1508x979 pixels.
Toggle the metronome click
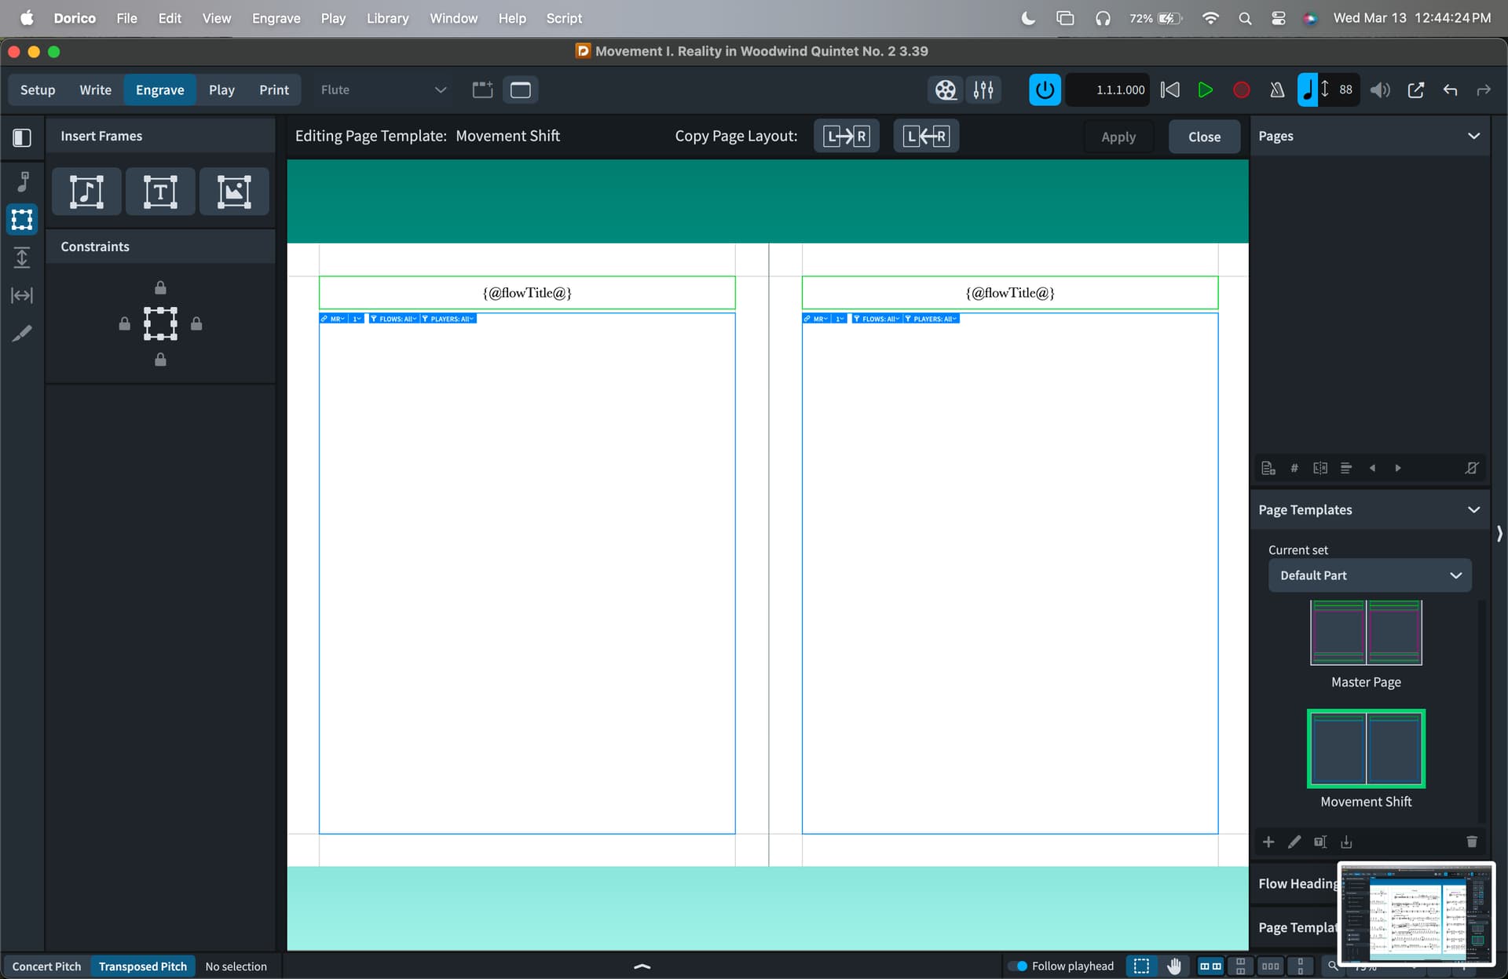point(1277,89)
